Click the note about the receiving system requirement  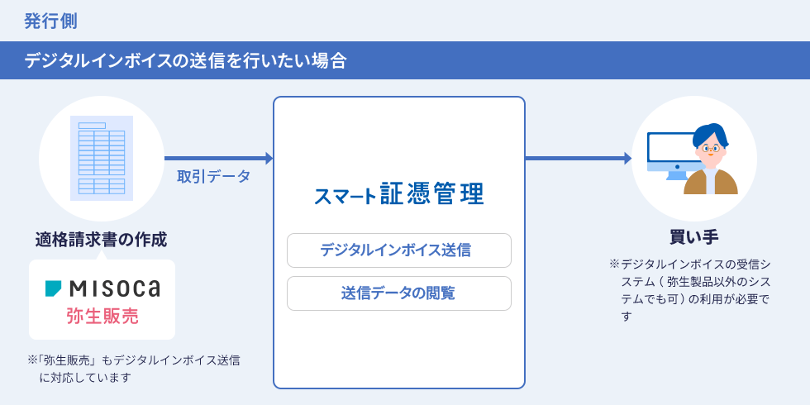tap(694, 289)
